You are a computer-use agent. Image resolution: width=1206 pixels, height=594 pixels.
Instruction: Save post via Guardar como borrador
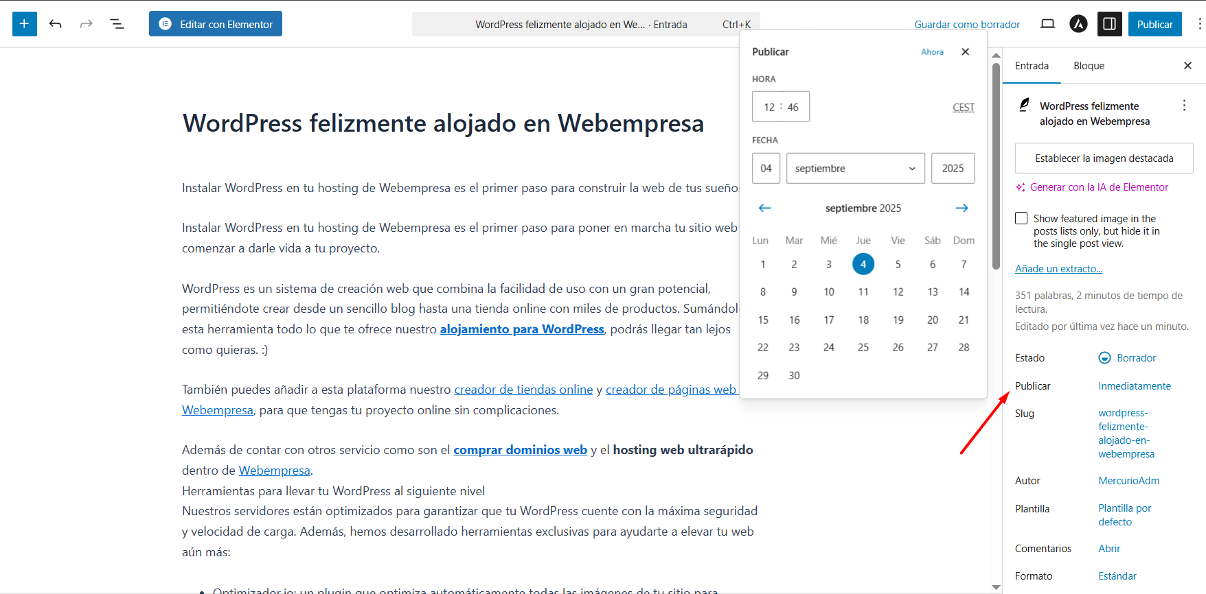(x=967, y=24)
